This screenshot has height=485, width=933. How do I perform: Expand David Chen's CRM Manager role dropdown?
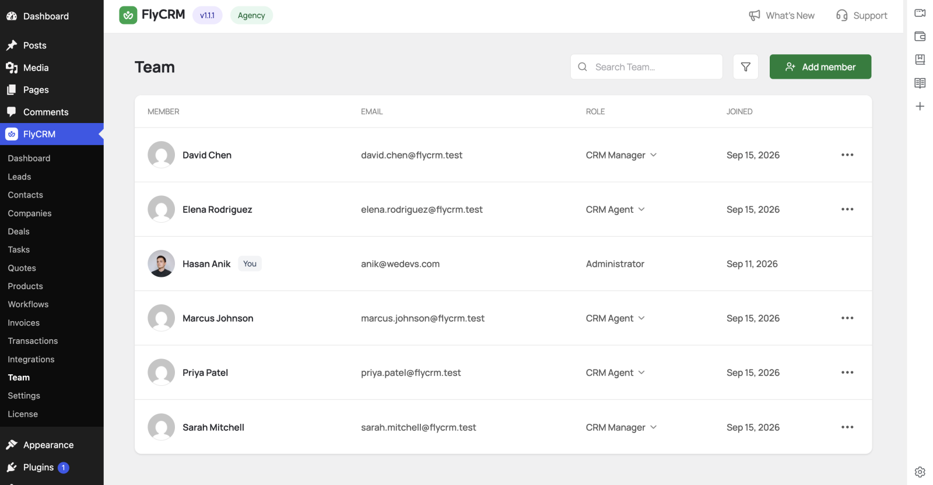(621, 155)
